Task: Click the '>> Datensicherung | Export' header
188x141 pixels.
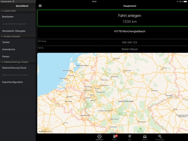Action: coord(18,62)
